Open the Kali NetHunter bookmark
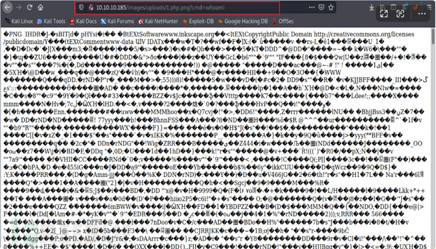436x249 pixels. coord(158,21)
